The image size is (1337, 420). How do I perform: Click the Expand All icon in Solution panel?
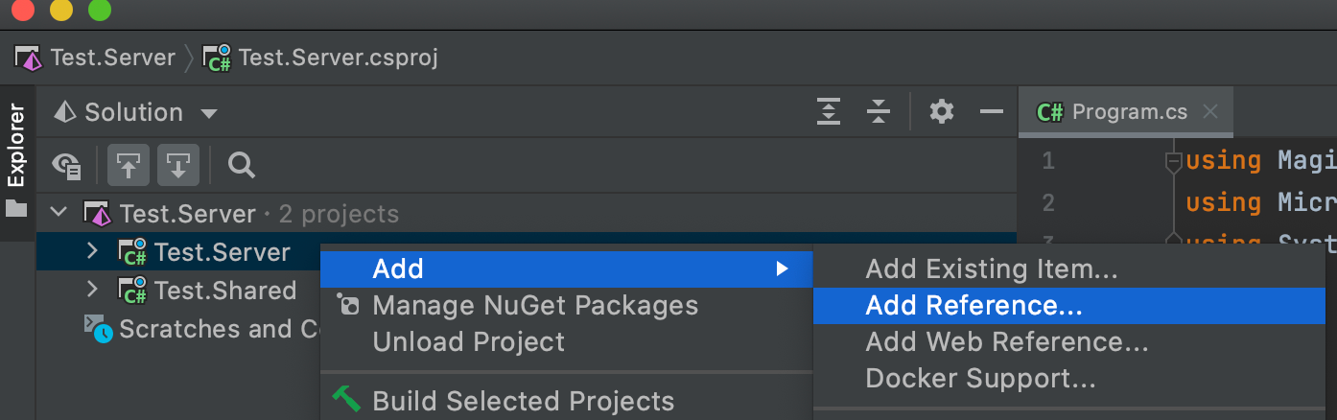coord(829,112)
